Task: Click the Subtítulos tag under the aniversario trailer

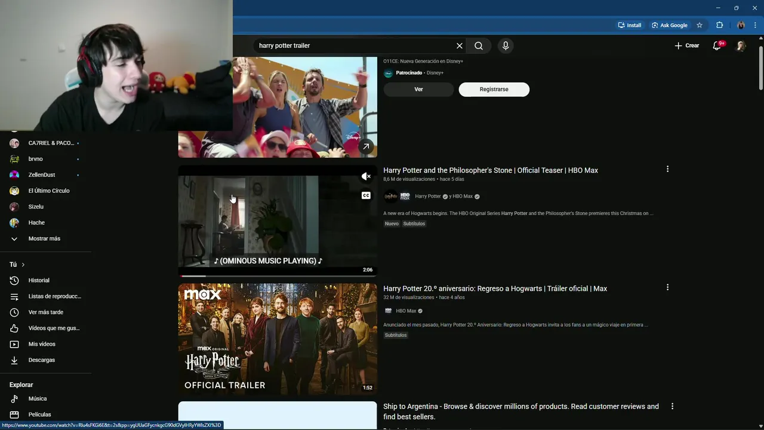Action: click(x=396, y=335)
